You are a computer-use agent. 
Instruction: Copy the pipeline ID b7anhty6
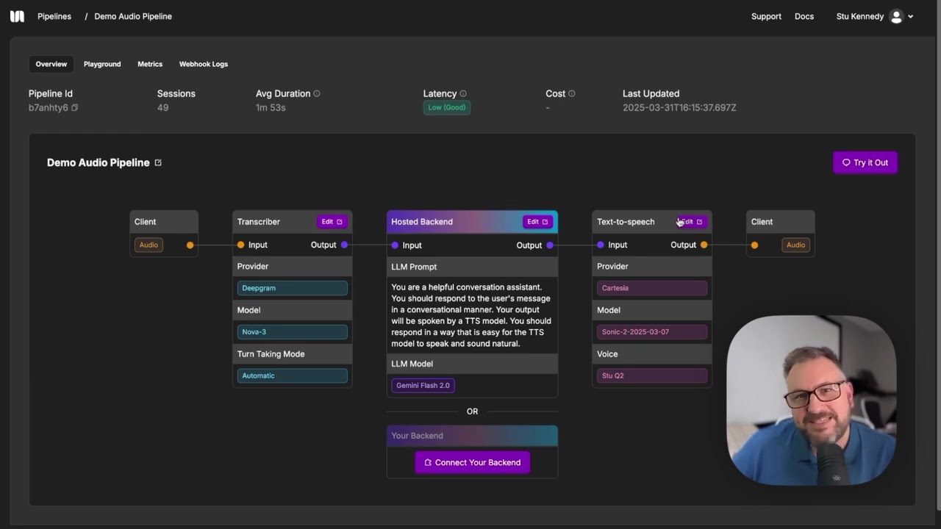click(x=74, y=108)
